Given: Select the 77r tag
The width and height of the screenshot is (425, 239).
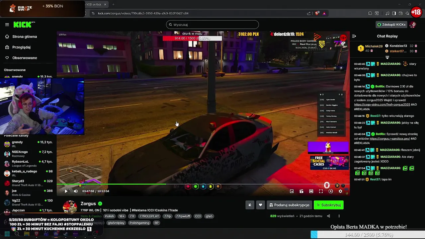Looking at the screenshot, I should click(x=132, y=216).
